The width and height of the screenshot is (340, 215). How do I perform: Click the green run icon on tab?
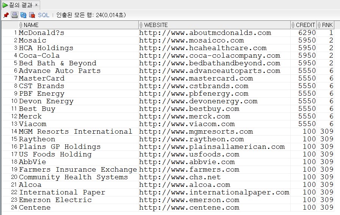[5, 5]
